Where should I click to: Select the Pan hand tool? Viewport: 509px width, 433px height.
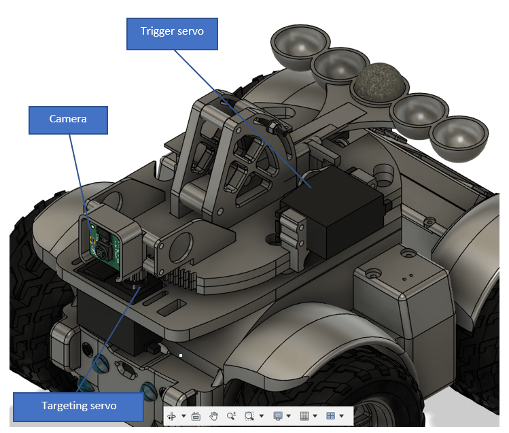[x=213, y=416]
